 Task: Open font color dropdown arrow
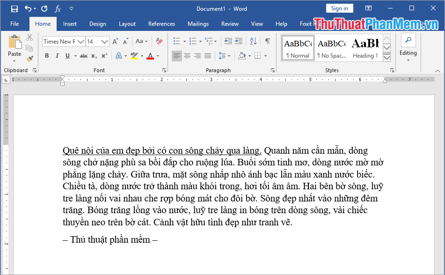158,56
